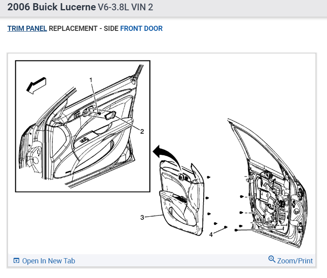The image size is (327, 278).
Task: Click the inset door interior diagram
Action: [83, 126]
